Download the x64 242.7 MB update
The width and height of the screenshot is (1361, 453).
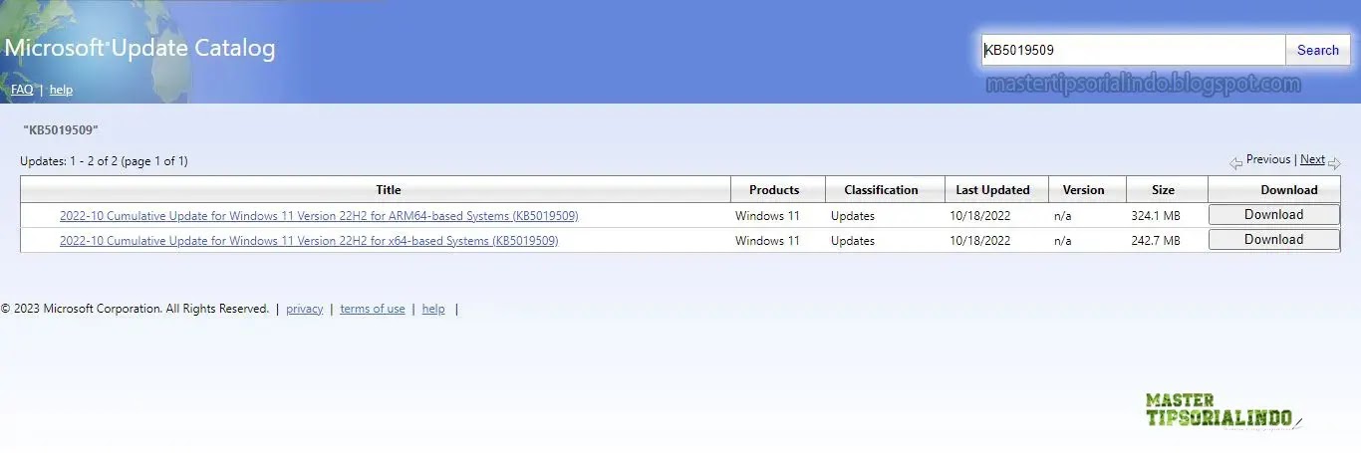click(1273, 240)
